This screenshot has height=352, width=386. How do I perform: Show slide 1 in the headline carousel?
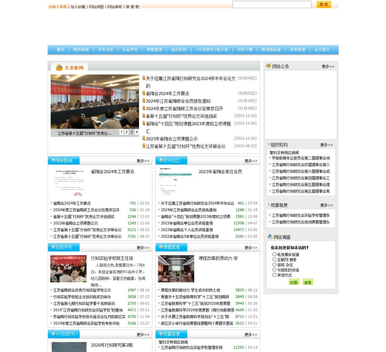[121, 132]
